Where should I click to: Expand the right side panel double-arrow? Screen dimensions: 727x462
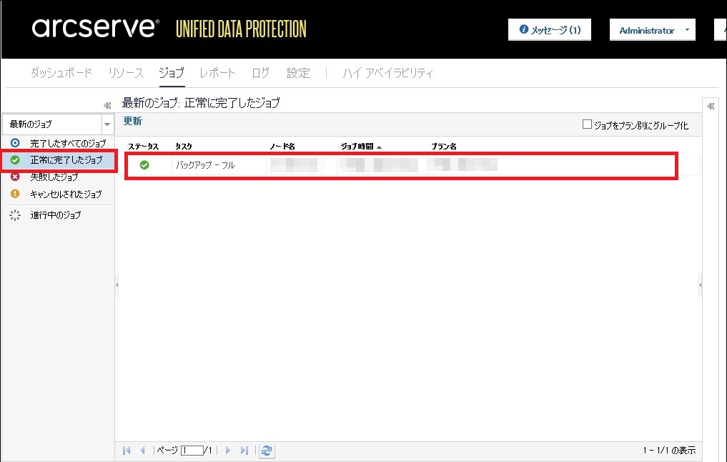(711, 107)
